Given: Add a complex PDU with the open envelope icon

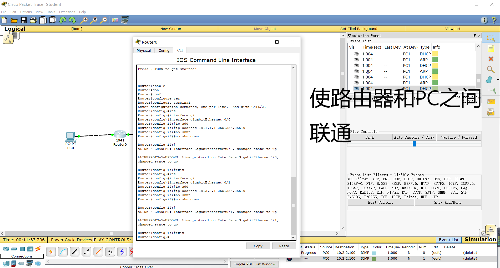Looking at the screenshot, I should (x=491, y=112).
